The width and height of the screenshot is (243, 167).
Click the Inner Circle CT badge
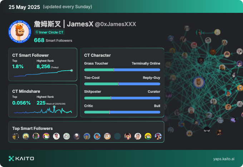(49, 32)
